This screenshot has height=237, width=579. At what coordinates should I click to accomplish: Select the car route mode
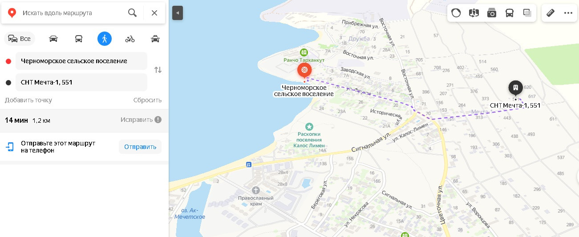click(x=53, y=39)
